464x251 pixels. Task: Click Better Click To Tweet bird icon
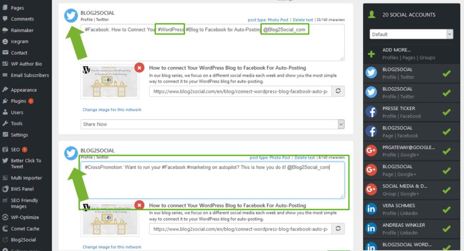(5, 160)
